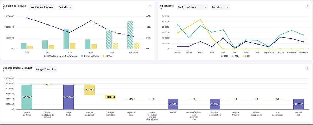
Task: Toggle EBITDA (en % du chiffre d'affaires) legend
Action: pyautogui.click(x=60, y=56)
